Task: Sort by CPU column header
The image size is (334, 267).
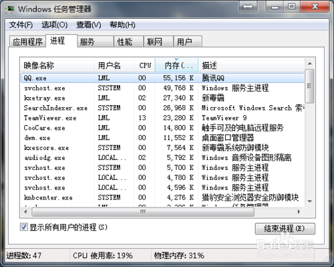Action: point(144,66)
